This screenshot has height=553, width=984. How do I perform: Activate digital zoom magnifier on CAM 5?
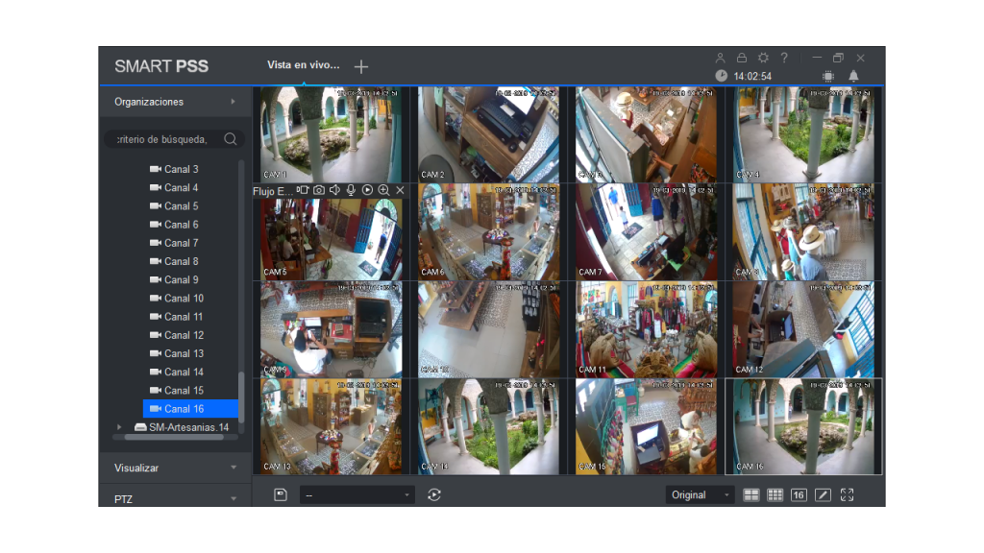coord(383,190)
